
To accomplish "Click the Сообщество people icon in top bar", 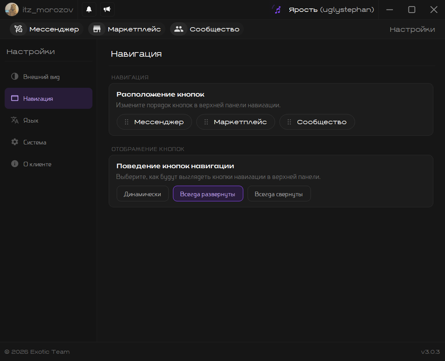I will coord(179,29).
